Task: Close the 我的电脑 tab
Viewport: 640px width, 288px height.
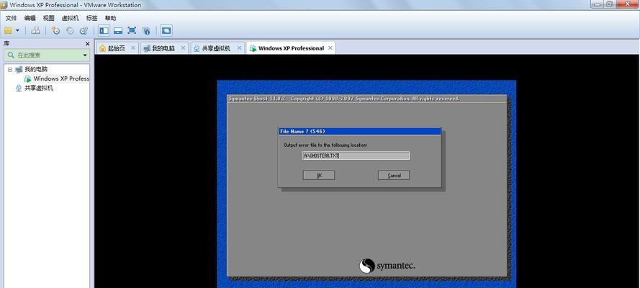Action: pyautogui.click(x=183, y=48)
